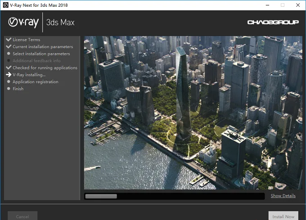The width and height of the screenshot is (306, 220).
Task: Select Current installation parameters step
Action: click(43, 47)
